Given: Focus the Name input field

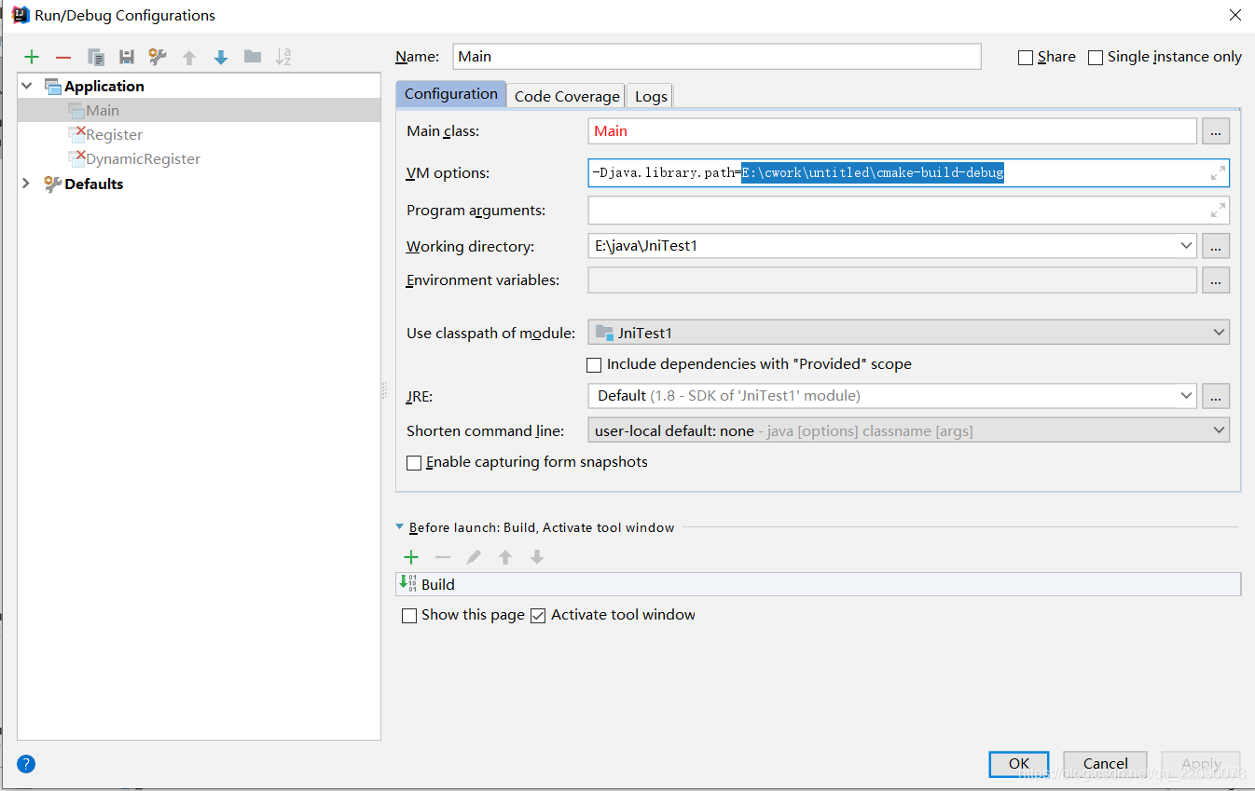Looking at the screenshot, I should (x=717, y=56).
